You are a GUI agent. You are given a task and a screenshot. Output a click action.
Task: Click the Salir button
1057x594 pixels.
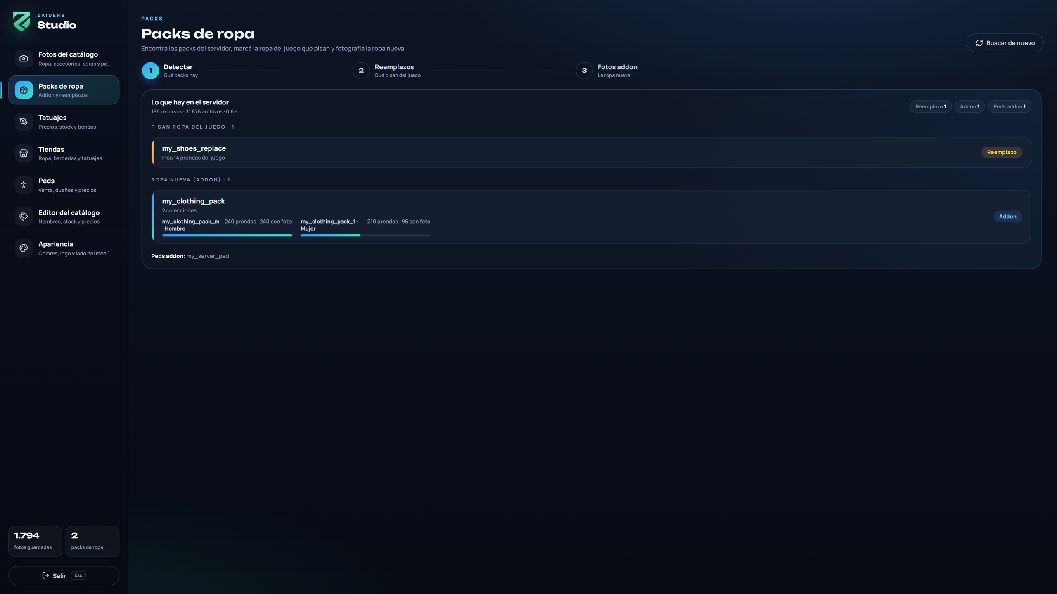[64, 575]
